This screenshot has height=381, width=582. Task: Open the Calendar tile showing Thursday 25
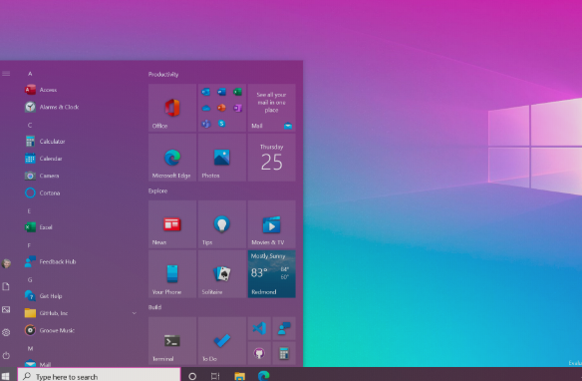pyautogui.click(x=272, y=158)
